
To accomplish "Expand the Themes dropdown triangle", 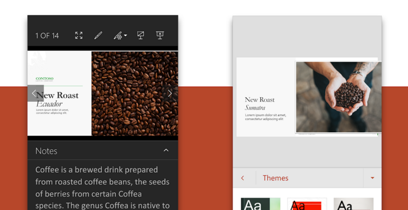I will 372,178.
